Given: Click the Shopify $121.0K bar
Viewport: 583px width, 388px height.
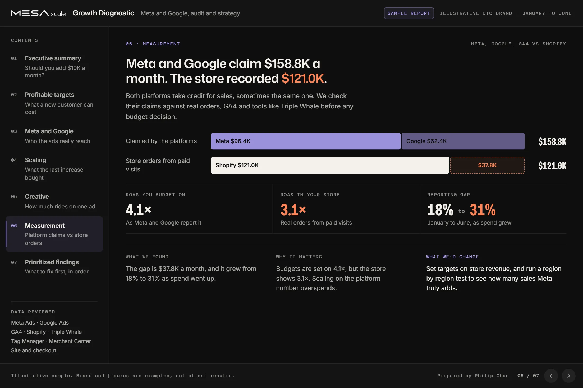Looking at the screenshot, I should (330, 165).
